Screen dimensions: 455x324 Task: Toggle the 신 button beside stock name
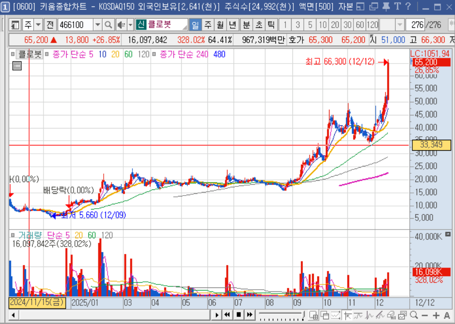[141, 25]
